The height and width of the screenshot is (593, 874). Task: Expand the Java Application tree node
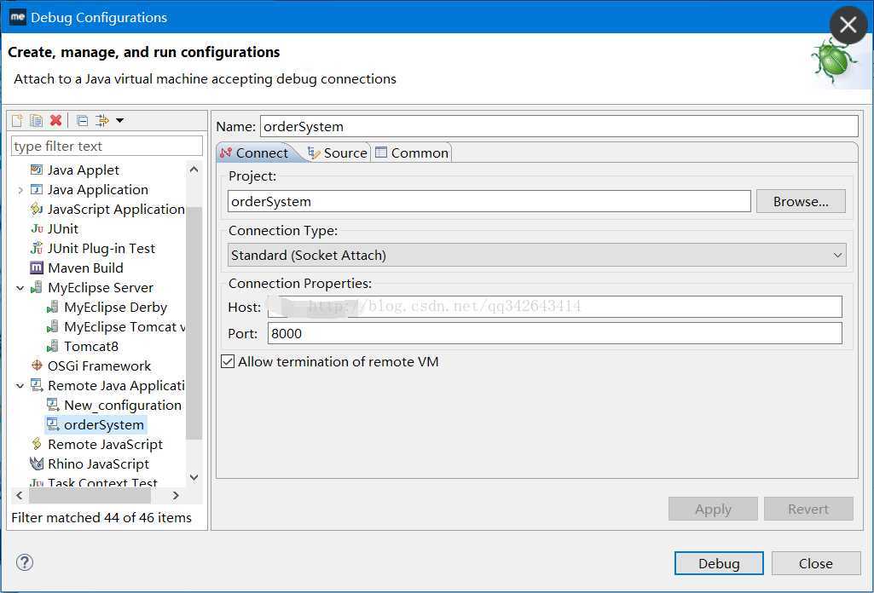(x=20, y=190)
